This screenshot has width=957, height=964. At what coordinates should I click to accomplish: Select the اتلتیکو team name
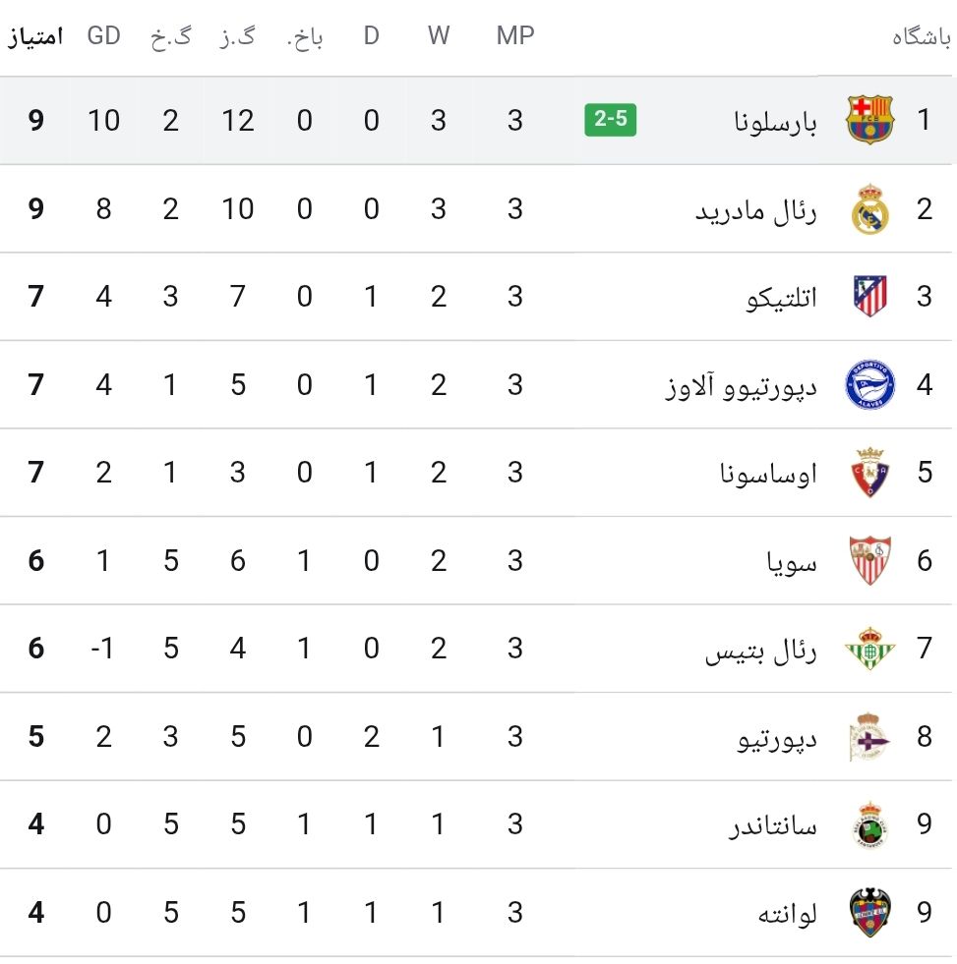782,298
